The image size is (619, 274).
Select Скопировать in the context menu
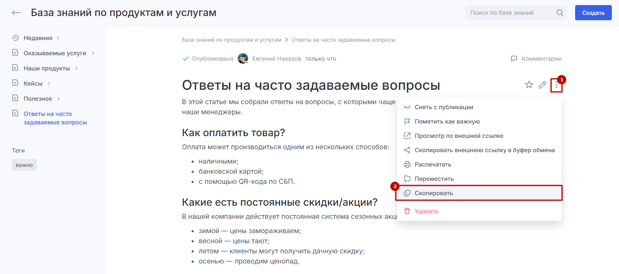pos(434,193)
